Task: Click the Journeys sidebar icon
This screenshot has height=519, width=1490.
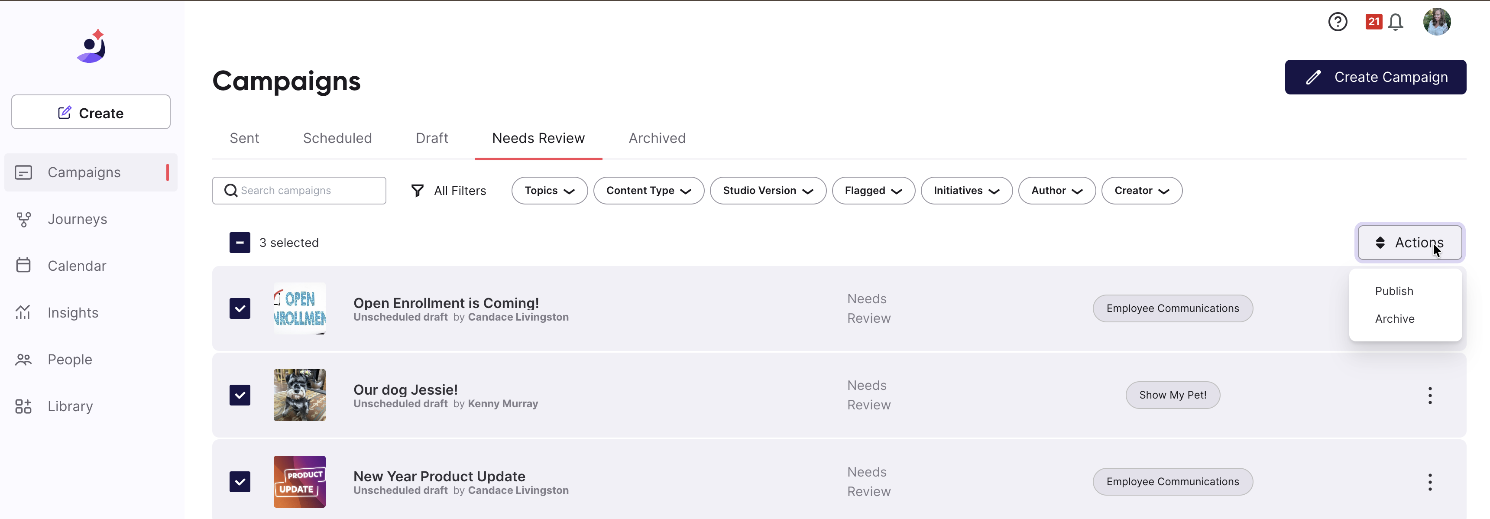Action: click(23, 219)
